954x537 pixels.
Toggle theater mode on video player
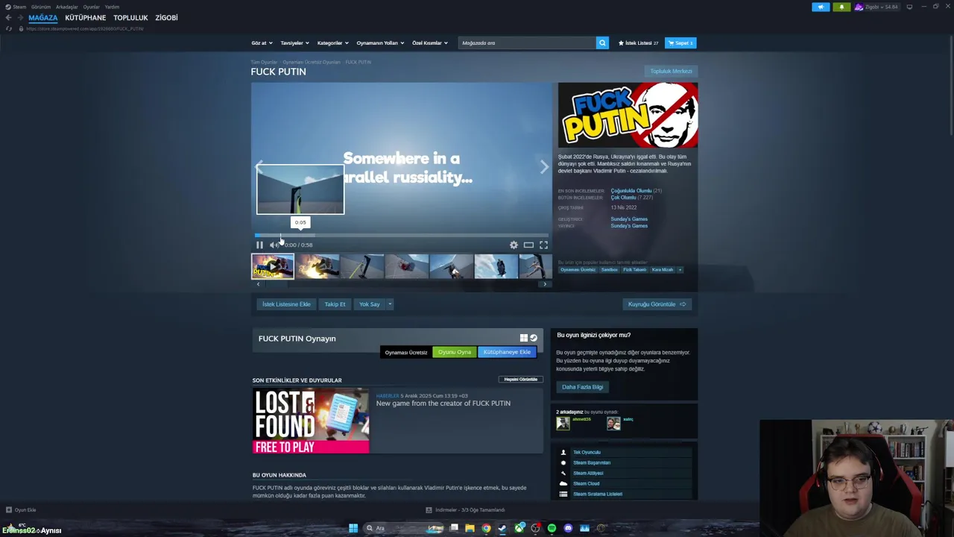point(528,245)
